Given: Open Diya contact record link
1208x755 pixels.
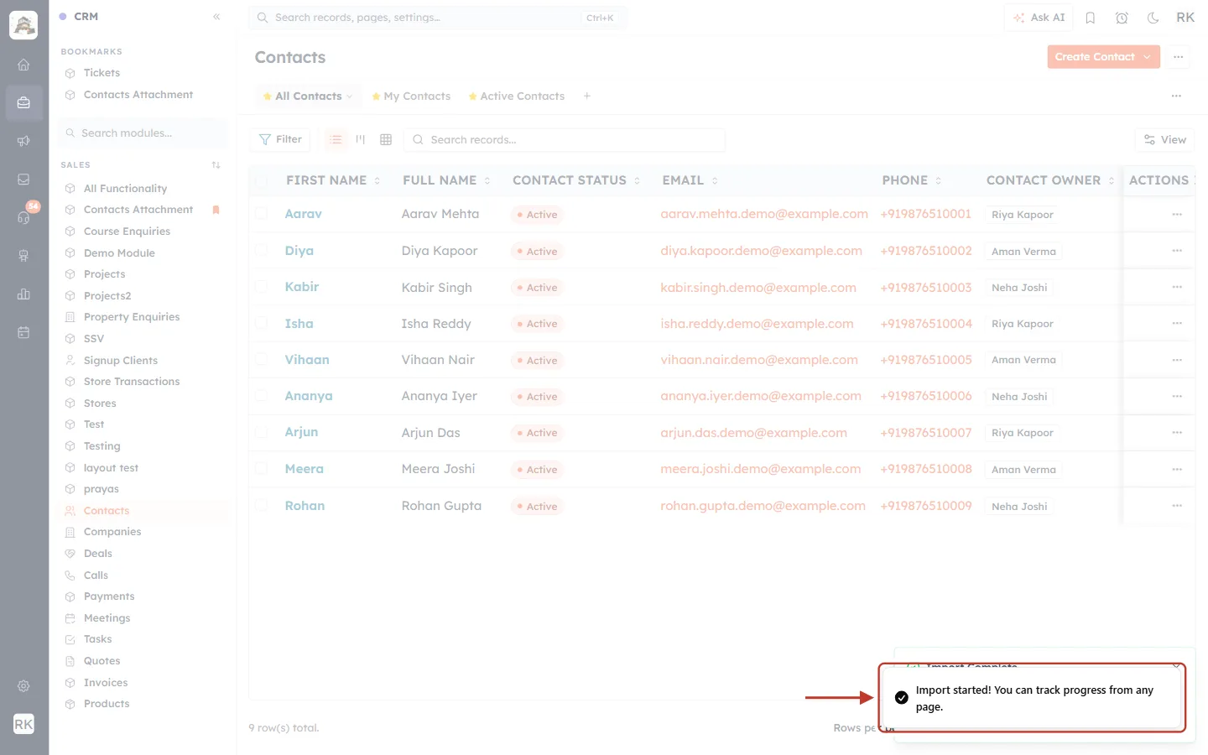Looking at the screenshot, I should pos(299,251).
